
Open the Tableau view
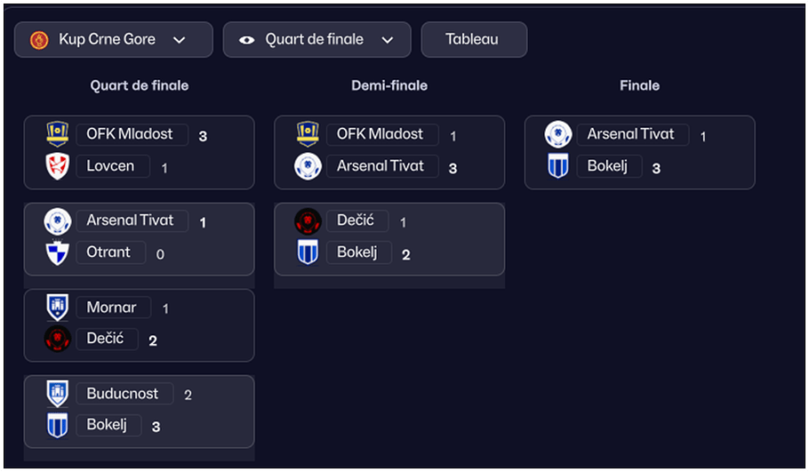473,40
